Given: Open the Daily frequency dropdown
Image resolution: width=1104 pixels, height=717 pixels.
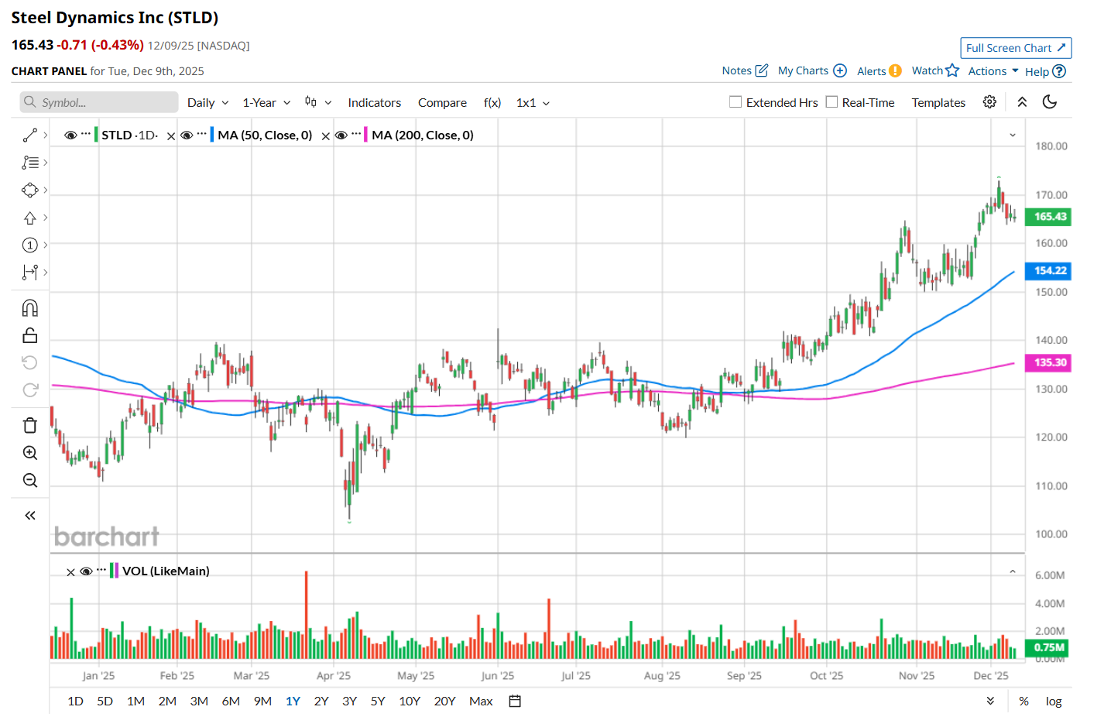Looking at the screenshot, I should pos(207,103).
